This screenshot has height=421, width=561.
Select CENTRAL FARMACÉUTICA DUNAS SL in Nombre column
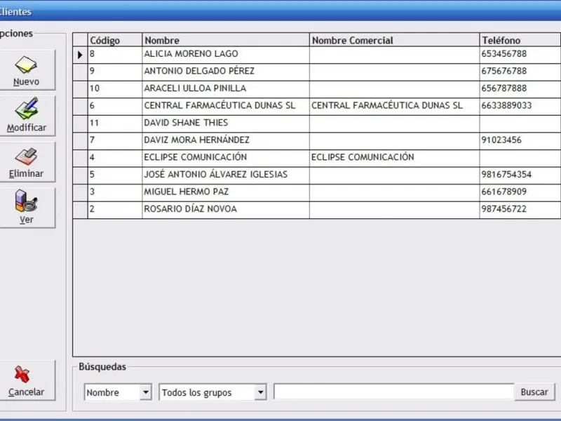pos(226,107)
